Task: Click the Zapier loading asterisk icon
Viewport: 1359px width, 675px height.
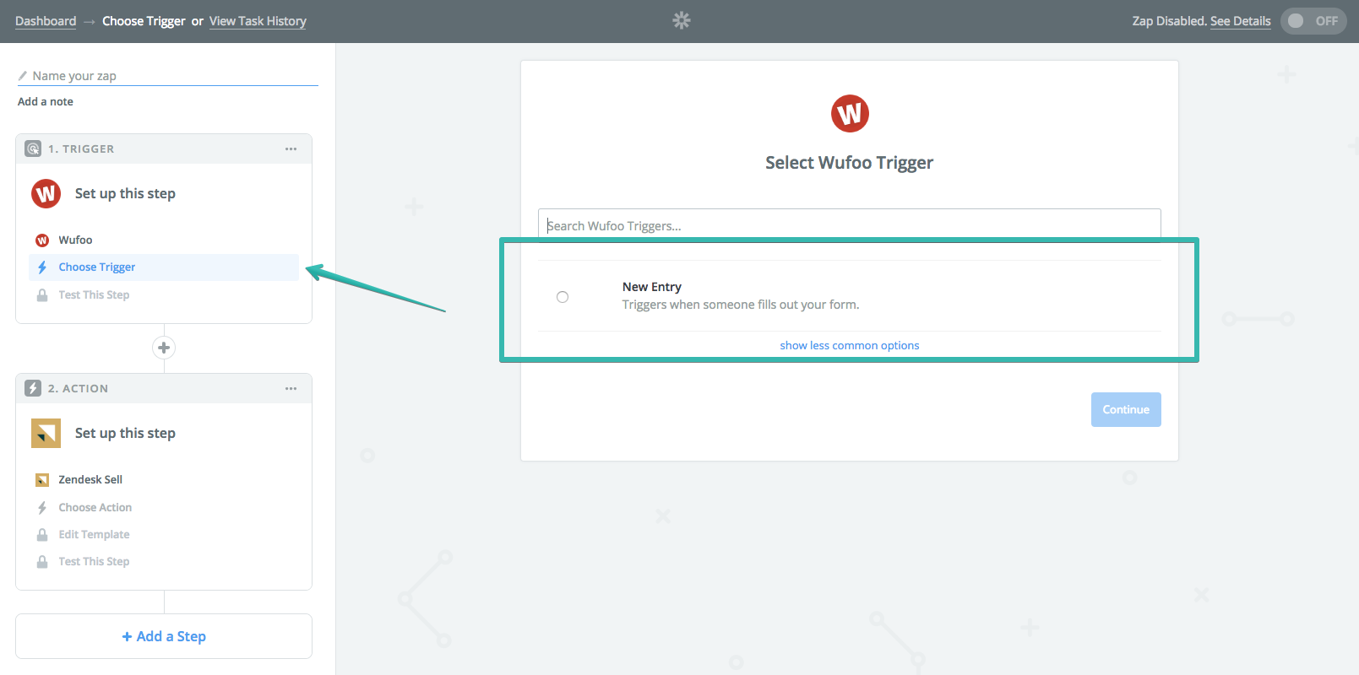Action: (x=681, y=20)
